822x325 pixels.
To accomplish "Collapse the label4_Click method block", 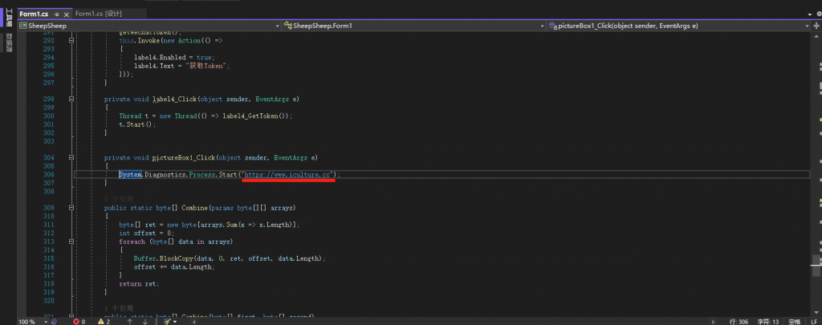I will pyautogui.click(x=71, y=100).
